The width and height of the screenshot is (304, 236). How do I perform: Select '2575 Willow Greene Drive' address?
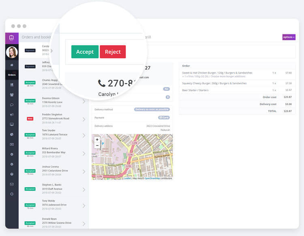point(57,223)
